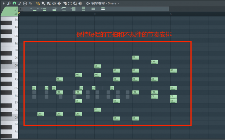Open the piano roll options menu arrow
This screenshot has width=225, height=140.
pos(4,3)
